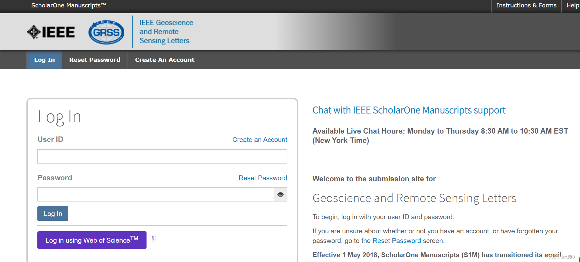This screenshot has width=580, height=262.
Task: Click the Password field label
Action: tap(55, 178)
